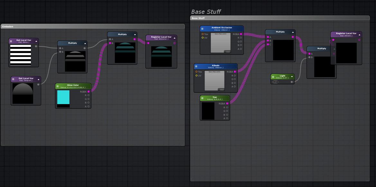Open hamburger menu on Get Local Var Teleport node
376x187 pixels.
tap(13, 79)
